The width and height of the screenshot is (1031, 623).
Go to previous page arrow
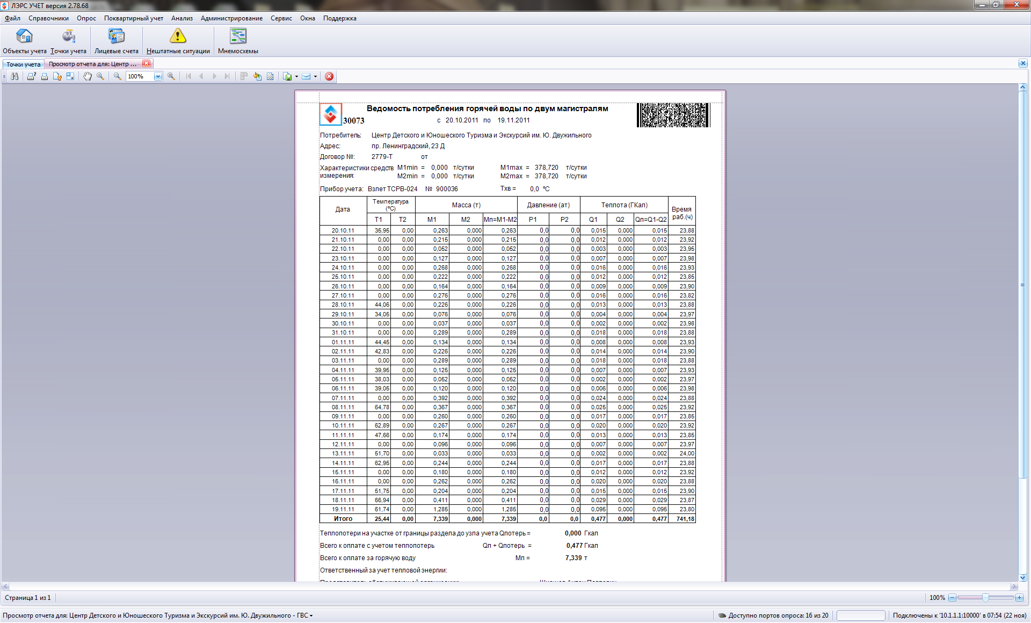pyautogui.click(x=201, y=76)
